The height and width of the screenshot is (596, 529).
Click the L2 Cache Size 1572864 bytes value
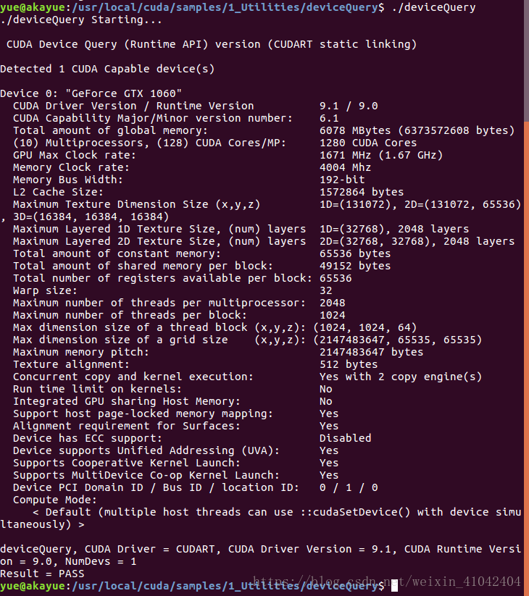pos(362,192)
